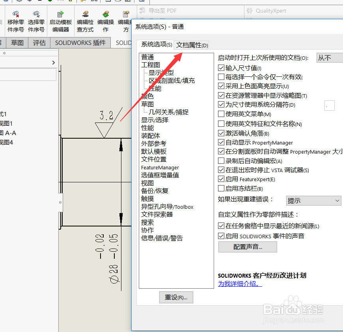This screenshot has width=343, height=332.
Task: Open the 草图 ribbon tab
Action: coord(17,43)
